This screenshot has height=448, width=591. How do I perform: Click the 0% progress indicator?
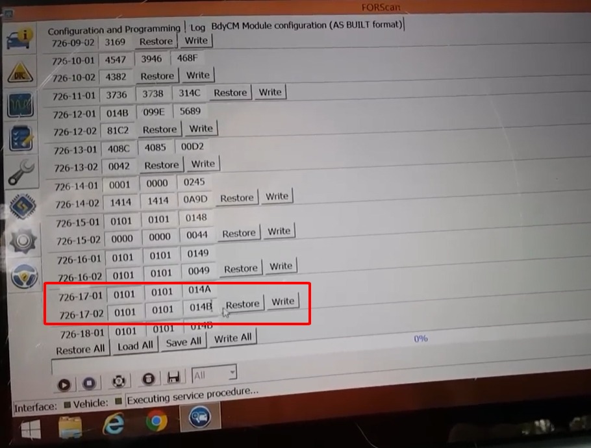(421, 338)
